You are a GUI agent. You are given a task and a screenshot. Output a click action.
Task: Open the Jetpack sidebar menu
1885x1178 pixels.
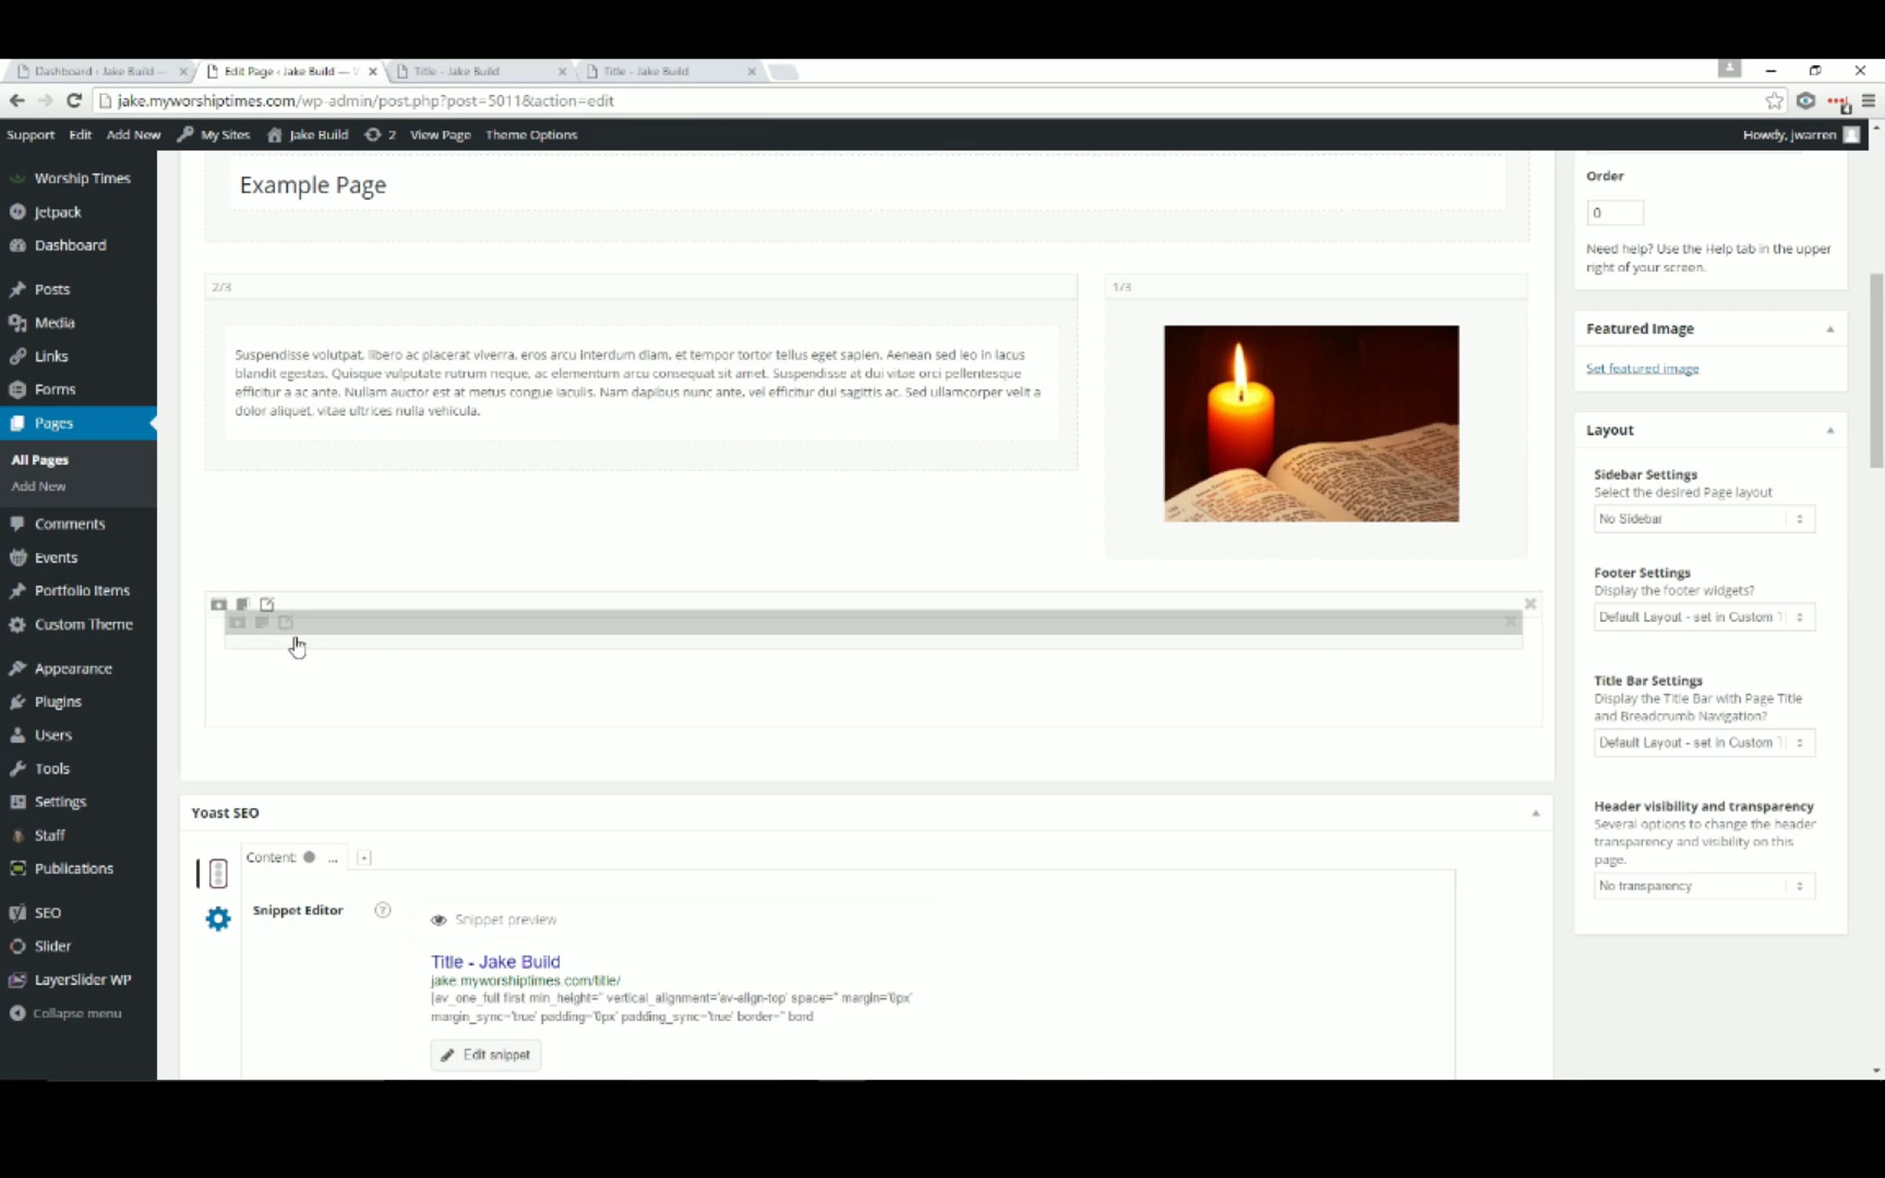[57, 212]
